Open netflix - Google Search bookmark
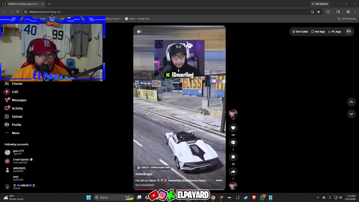 138,19
